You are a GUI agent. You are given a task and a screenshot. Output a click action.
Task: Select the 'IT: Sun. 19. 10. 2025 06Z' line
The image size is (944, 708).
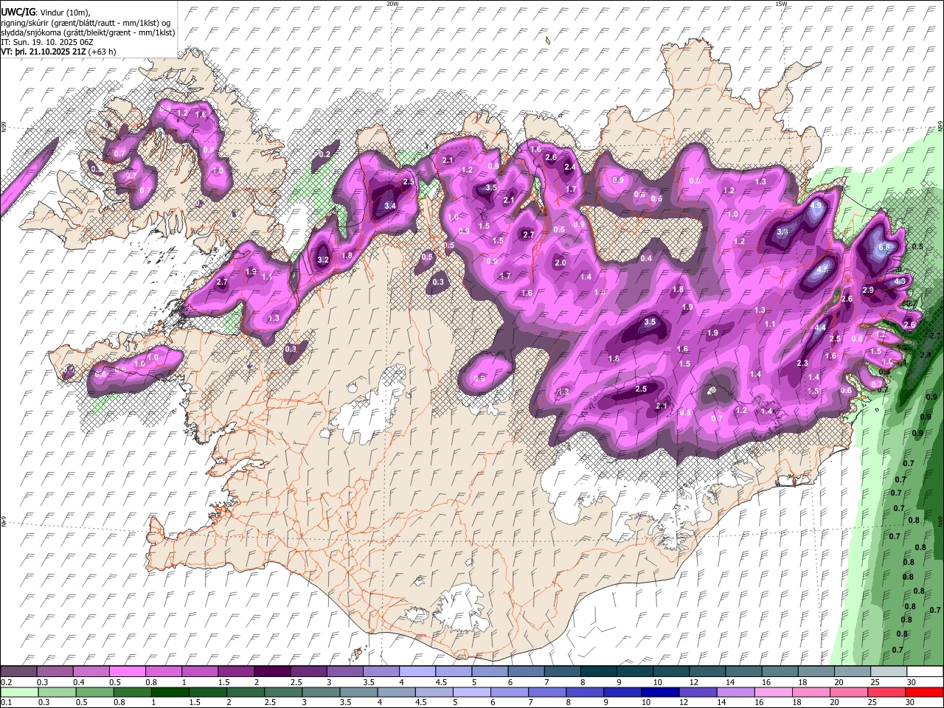pyautogui.click(x=46, y=42)
